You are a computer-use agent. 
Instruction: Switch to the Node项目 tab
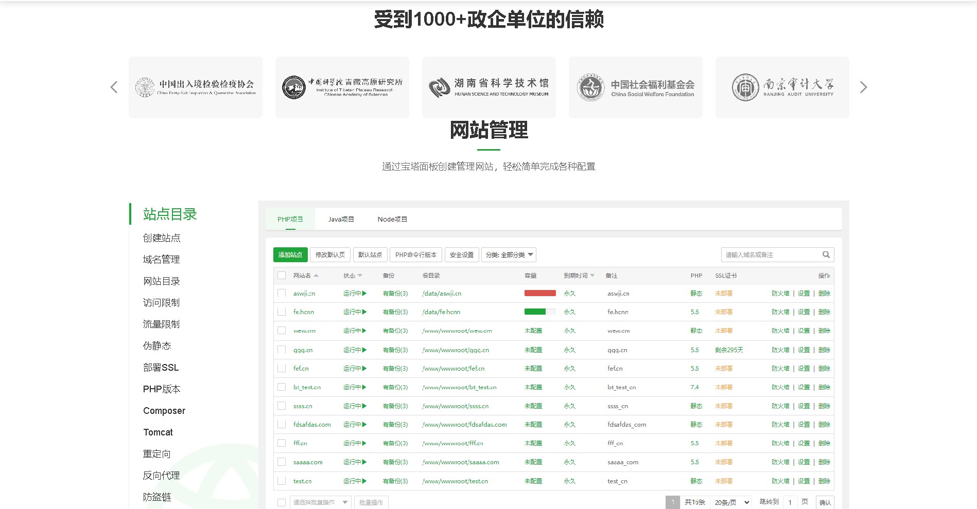tap(392, 219)
